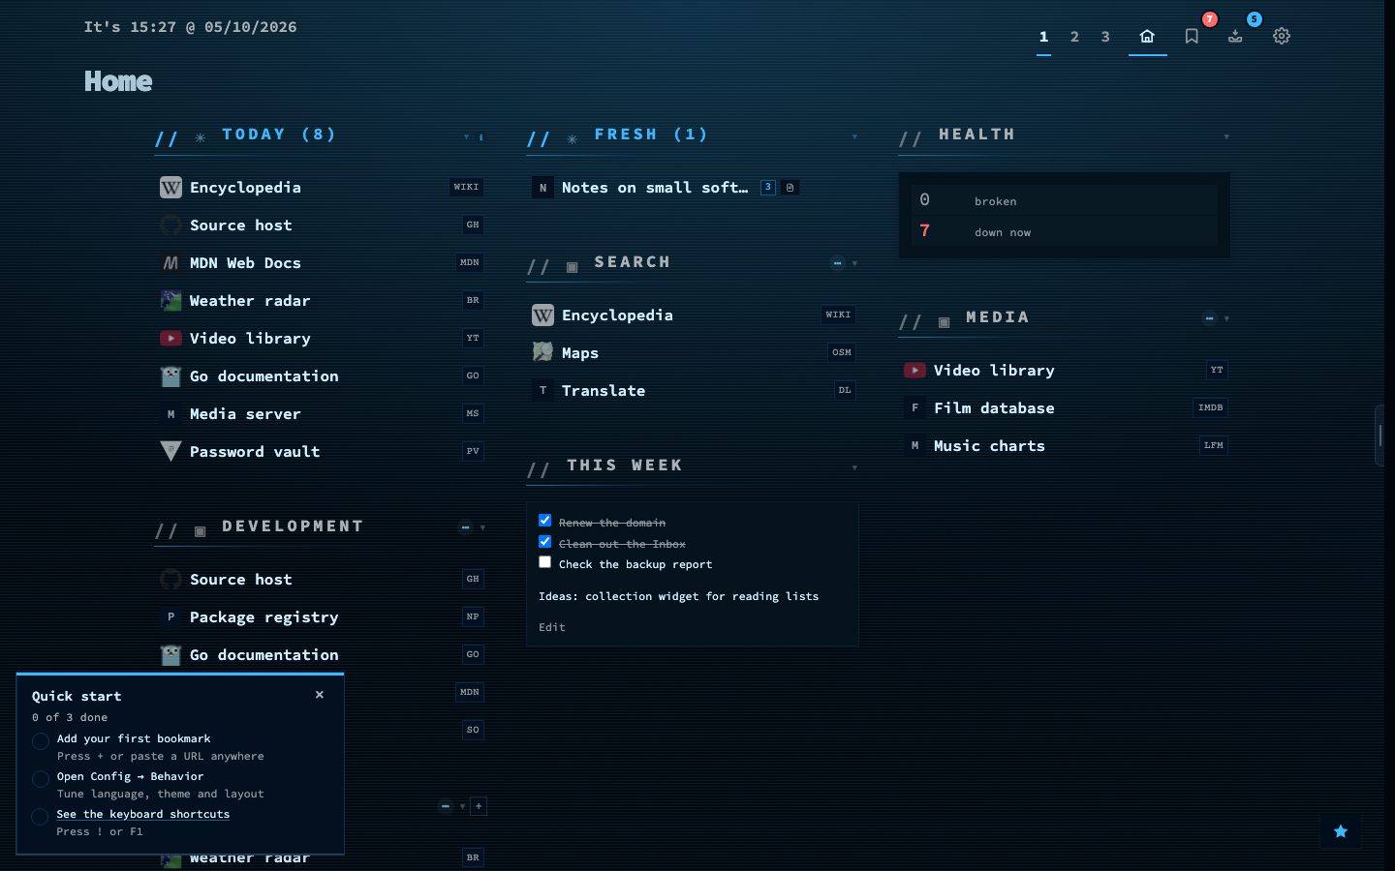Click the GitHub icon beside Source host in Today
Screen dimensions: 1395x871
click(x=170, y=225)
